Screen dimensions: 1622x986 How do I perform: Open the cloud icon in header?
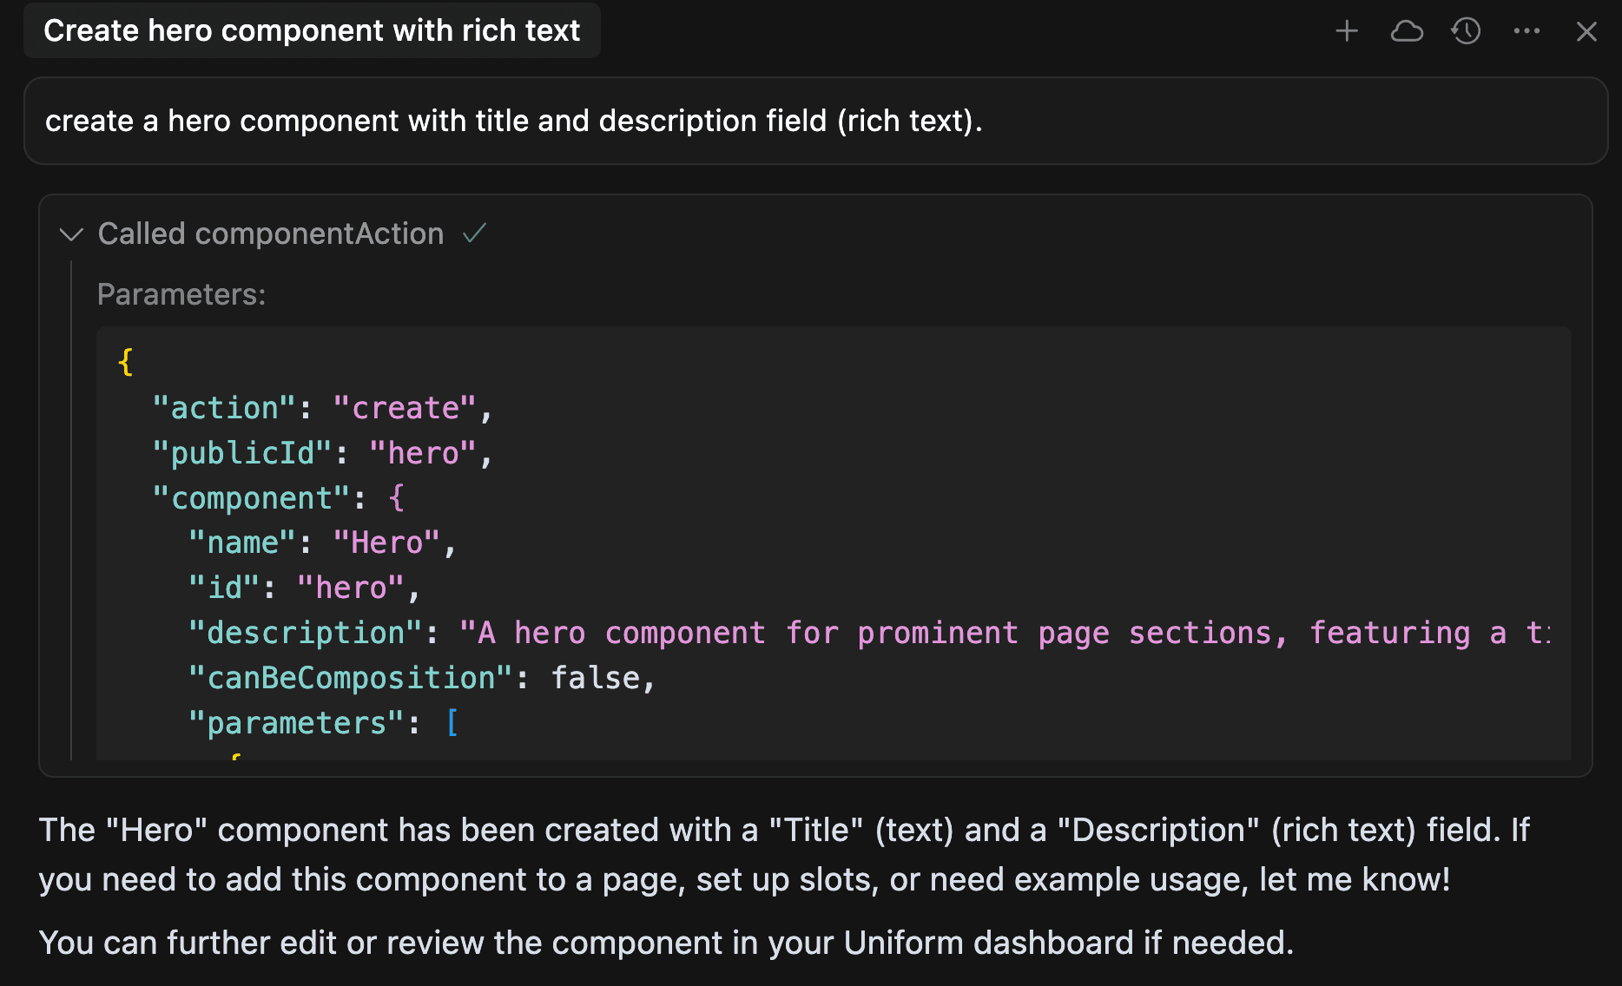(x=1407, y=31)
